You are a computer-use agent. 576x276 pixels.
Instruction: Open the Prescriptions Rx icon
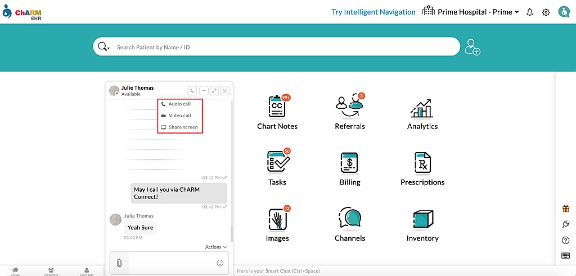point(422,163)
